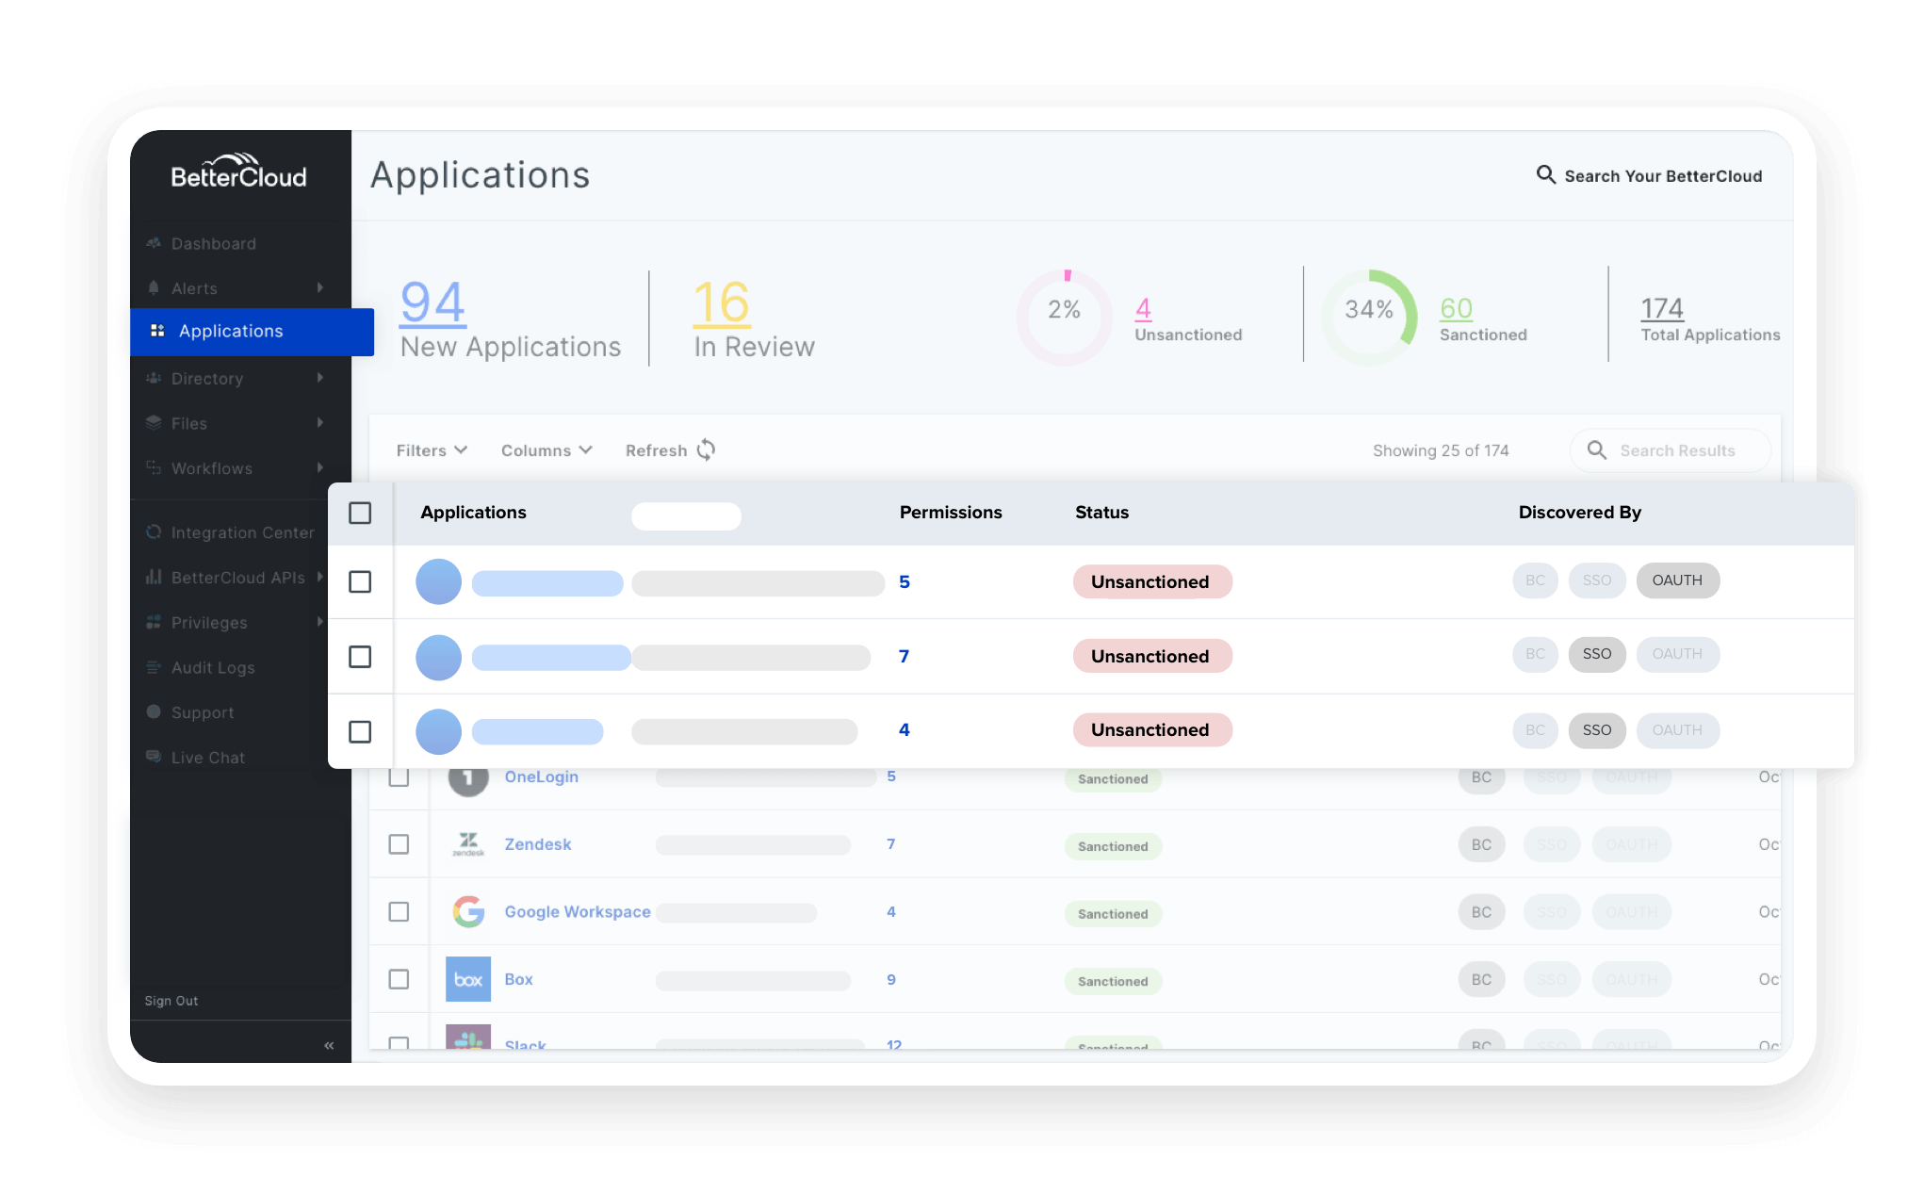Click the Applications grid icon
The width and height of the screenshot is (1924, 1193).
157,331
